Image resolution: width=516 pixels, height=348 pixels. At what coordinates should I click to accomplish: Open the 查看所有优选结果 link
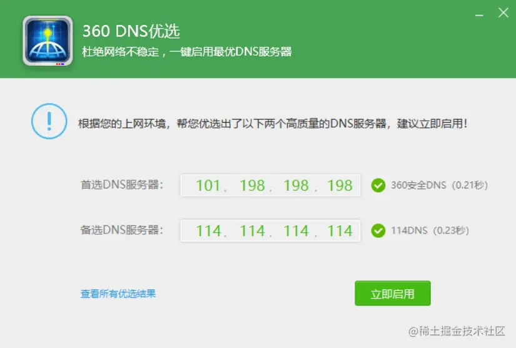click(x=118, y=294)
